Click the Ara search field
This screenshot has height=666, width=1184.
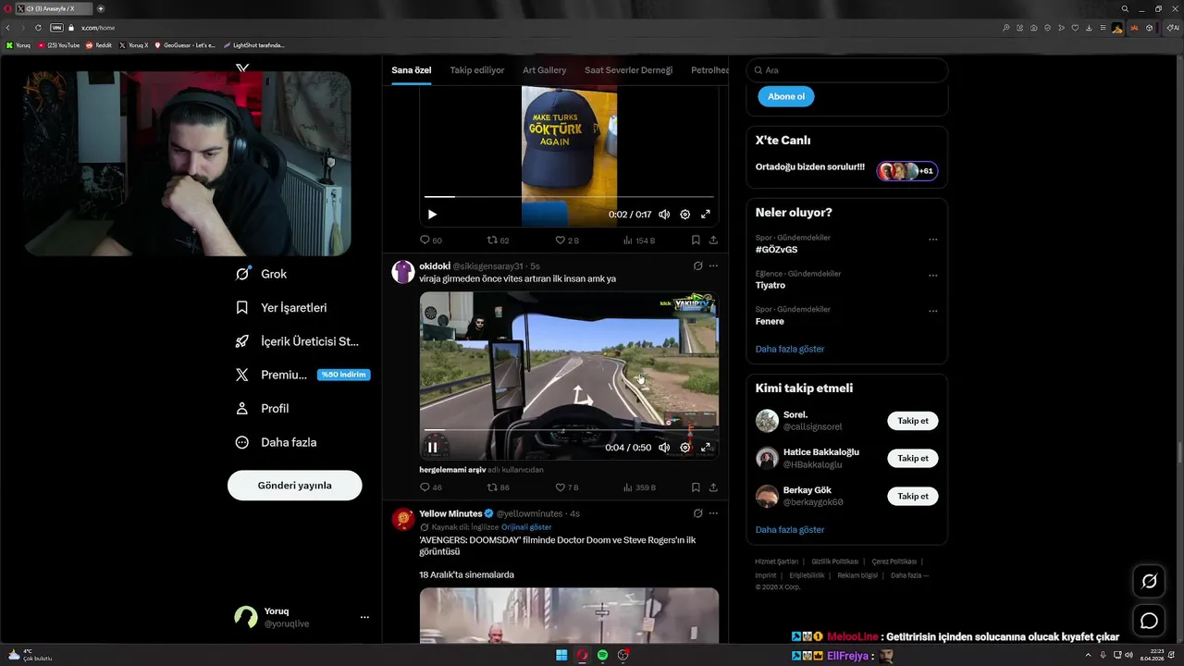(x=846, y=70)
